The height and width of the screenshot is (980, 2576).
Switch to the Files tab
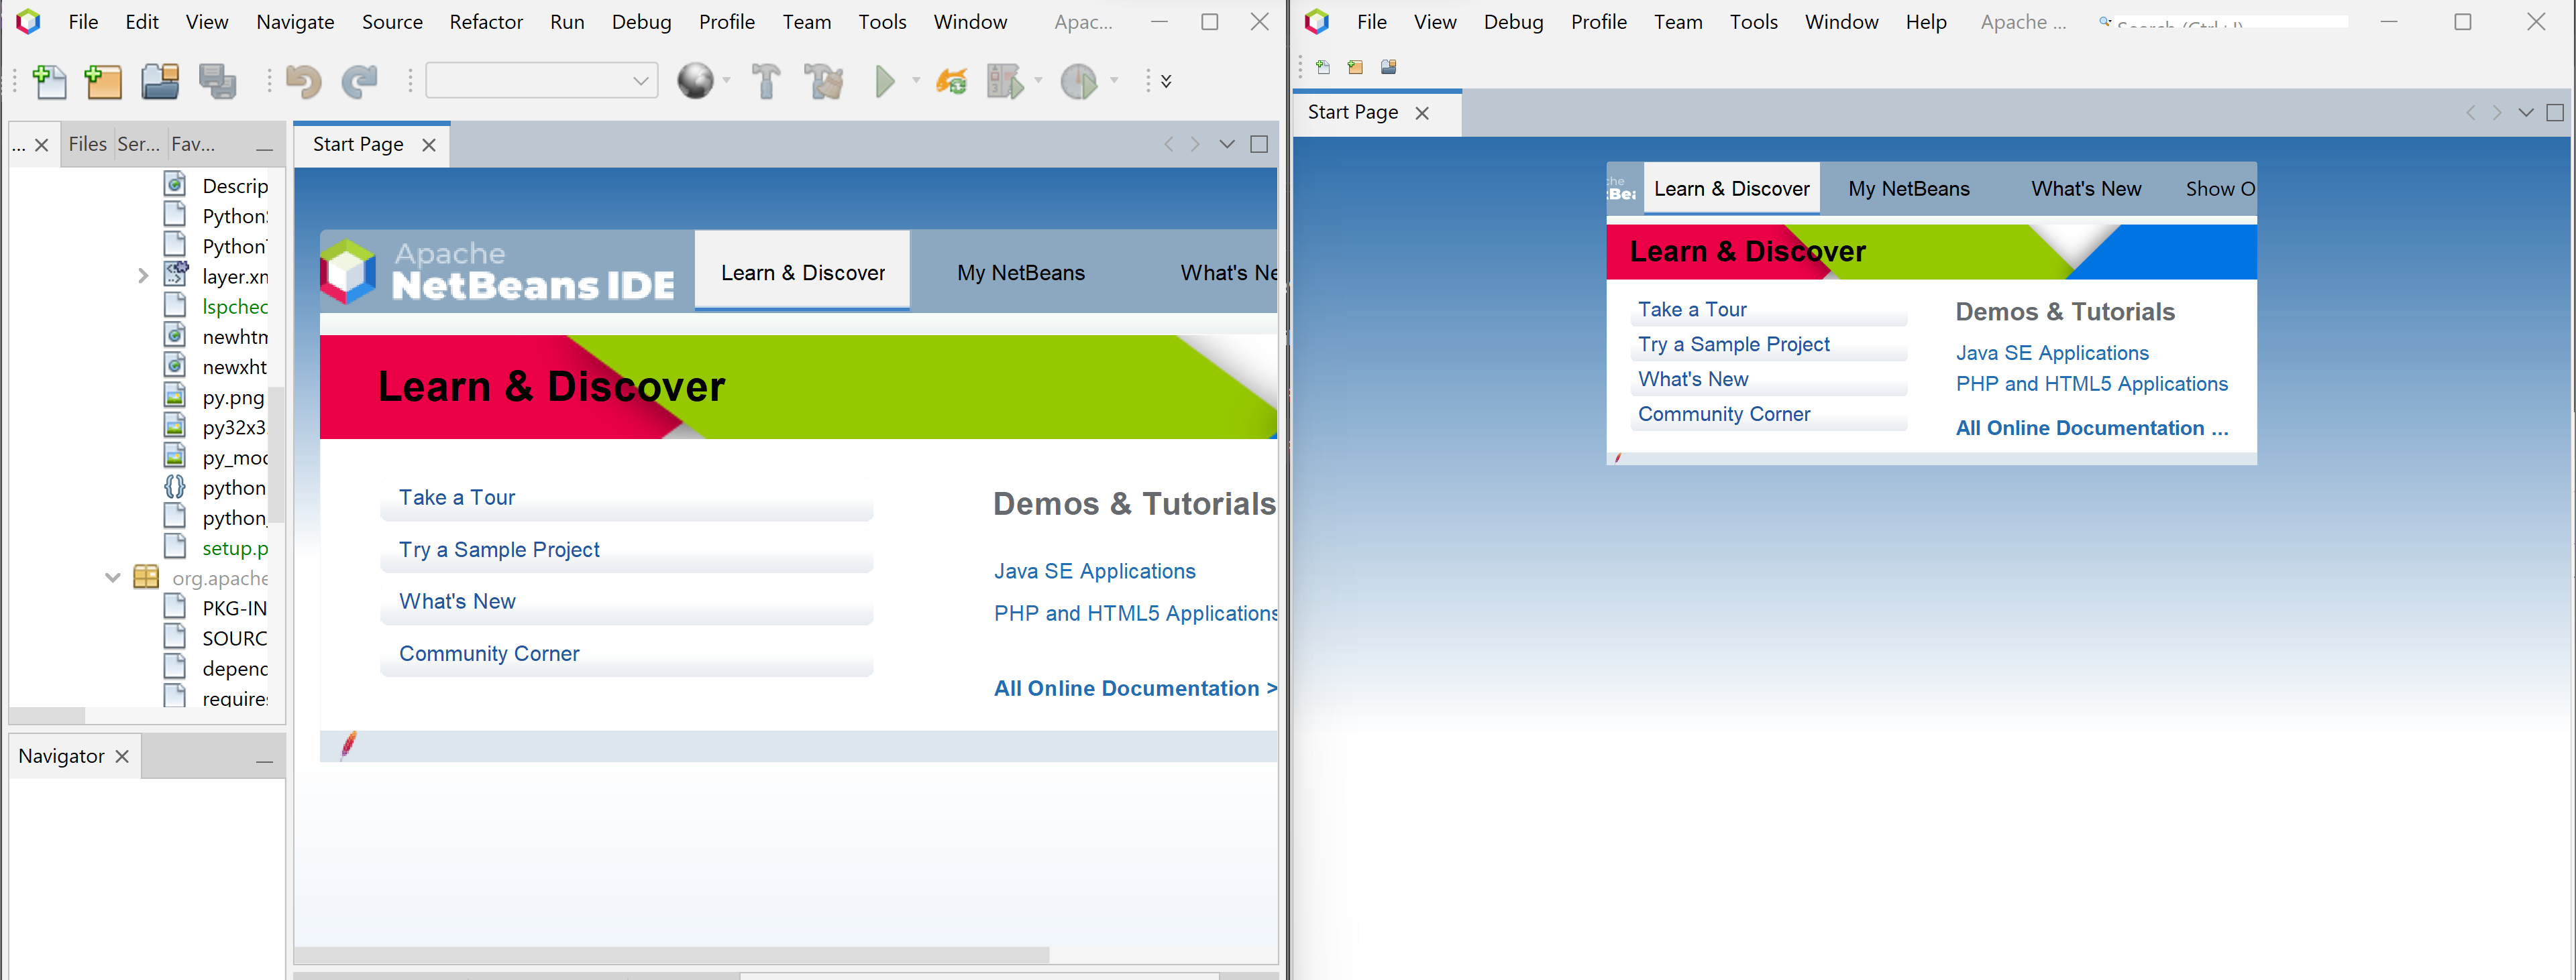click(x=87, y=144)
